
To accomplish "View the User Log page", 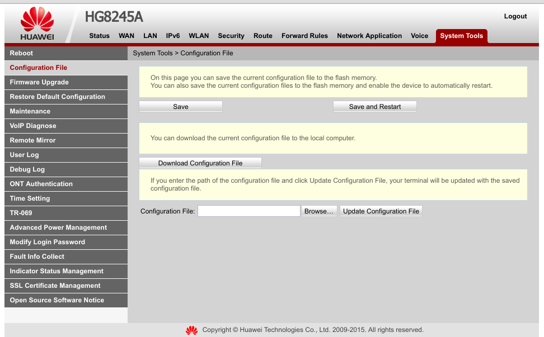I will (x=66, y=155).
